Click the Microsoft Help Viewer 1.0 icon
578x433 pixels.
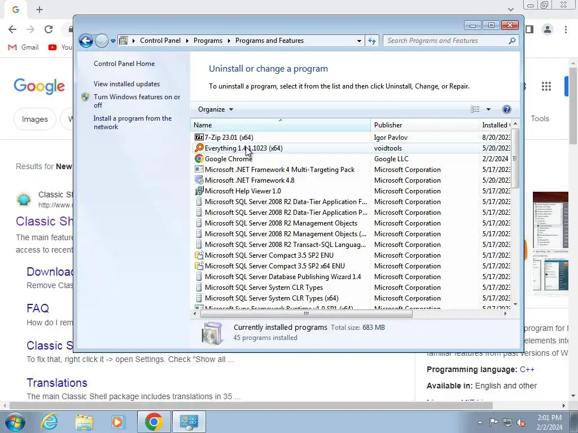tap(199, 191)
